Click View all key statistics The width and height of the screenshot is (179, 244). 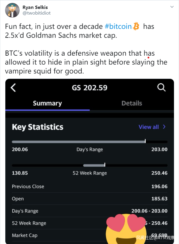tap(149, 127)
